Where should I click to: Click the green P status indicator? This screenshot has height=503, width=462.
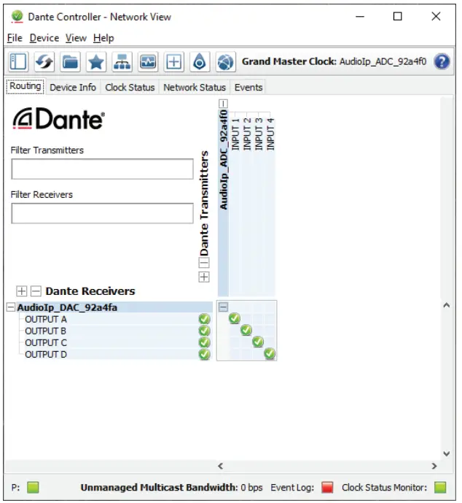click(33, 487)
